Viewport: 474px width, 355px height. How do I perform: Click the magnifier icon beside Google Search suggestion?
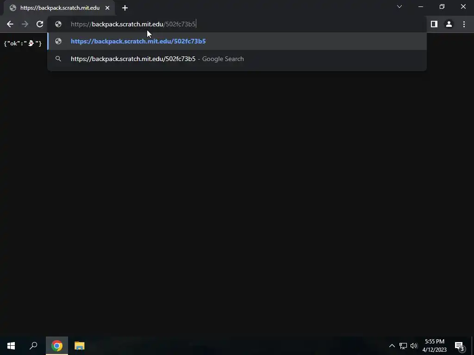coord(58,59)
